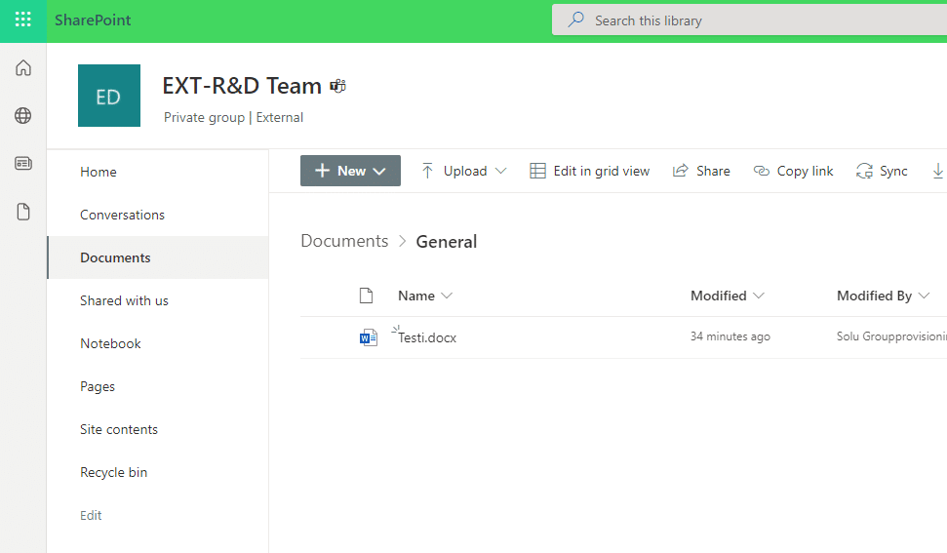The image size is (947, 553).
Task: Open Pages in the site navigation
Action: coord(98,386)
